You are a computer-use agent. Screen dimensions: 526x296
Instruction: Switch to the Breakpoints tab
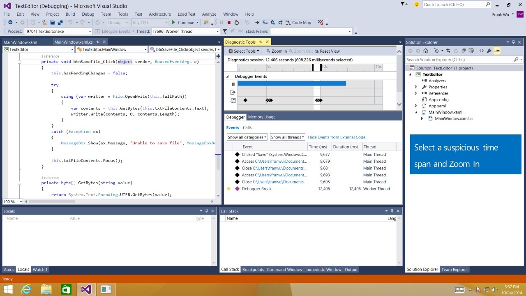(x=253, y=270)
